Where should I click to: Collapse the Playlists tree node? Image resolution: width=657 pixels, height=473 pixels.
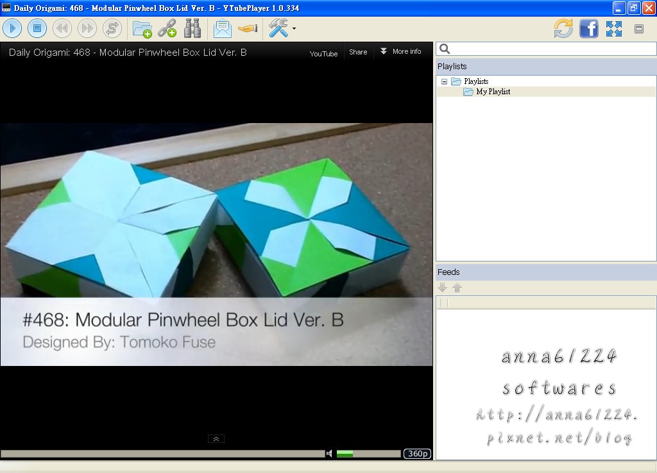(444, 81)
